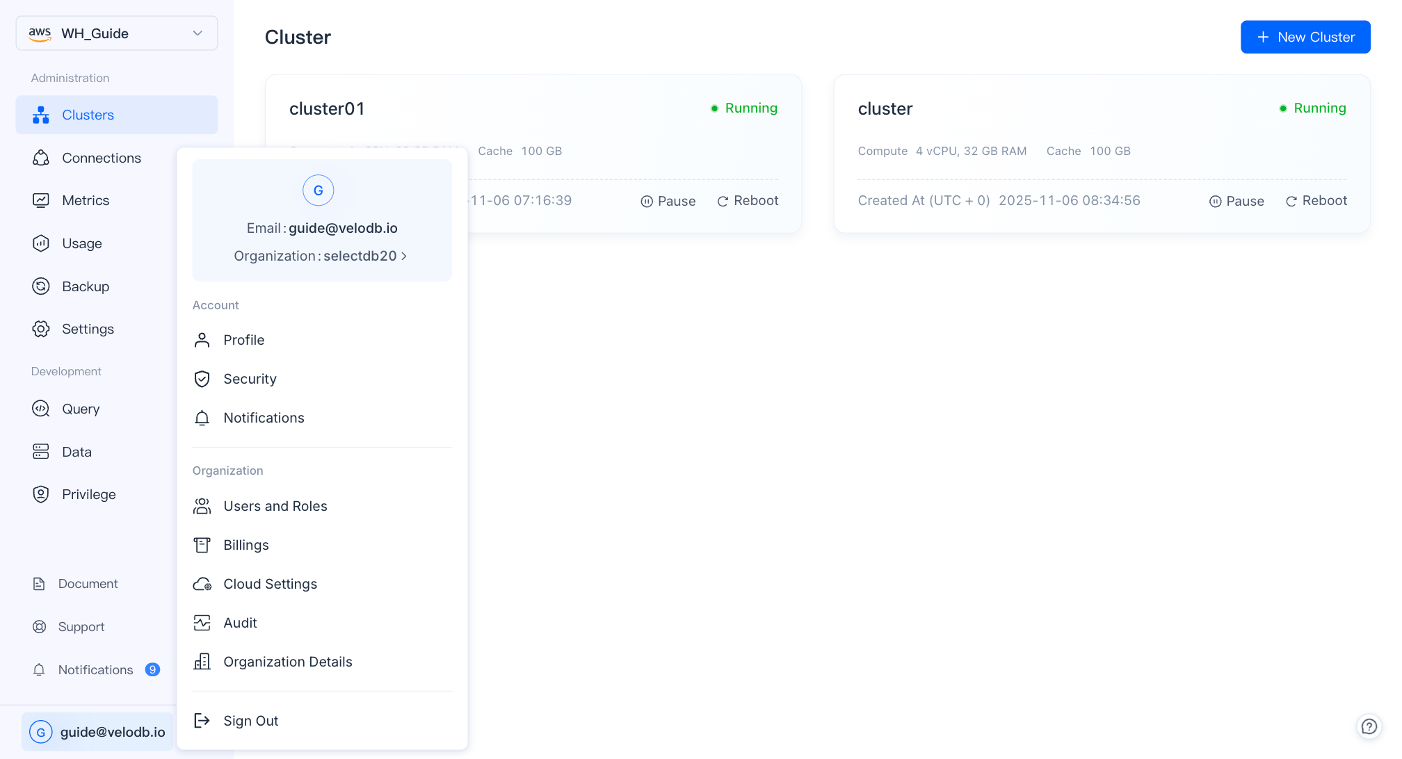Reboot the cluster named cluster

tap(1316, 200)
